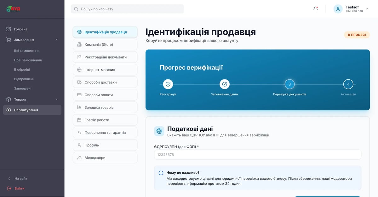Screen dimensions: 378x197
Task: Switch to Компанія (Store) settings tab
Action: pyautogui.click(x=105, y=45)
